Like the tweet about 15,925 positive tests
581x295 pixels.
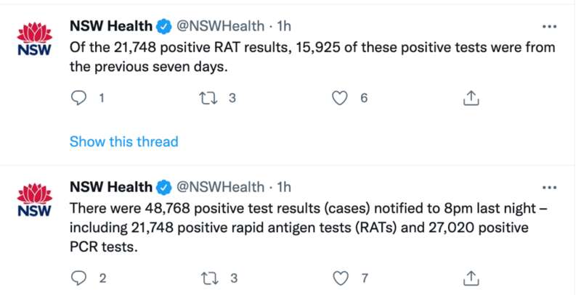pyautogui.click(x=340, y=99)
